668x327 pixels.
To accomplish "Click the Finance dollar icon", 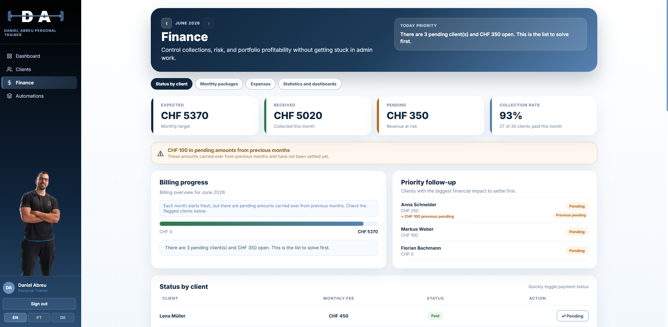I will pos(9,83).
